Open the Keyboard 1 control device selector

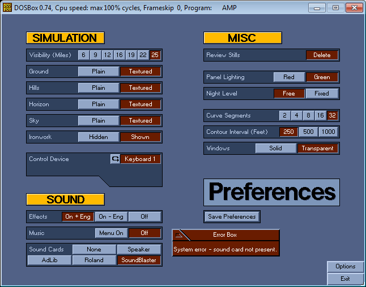[141, 159]
